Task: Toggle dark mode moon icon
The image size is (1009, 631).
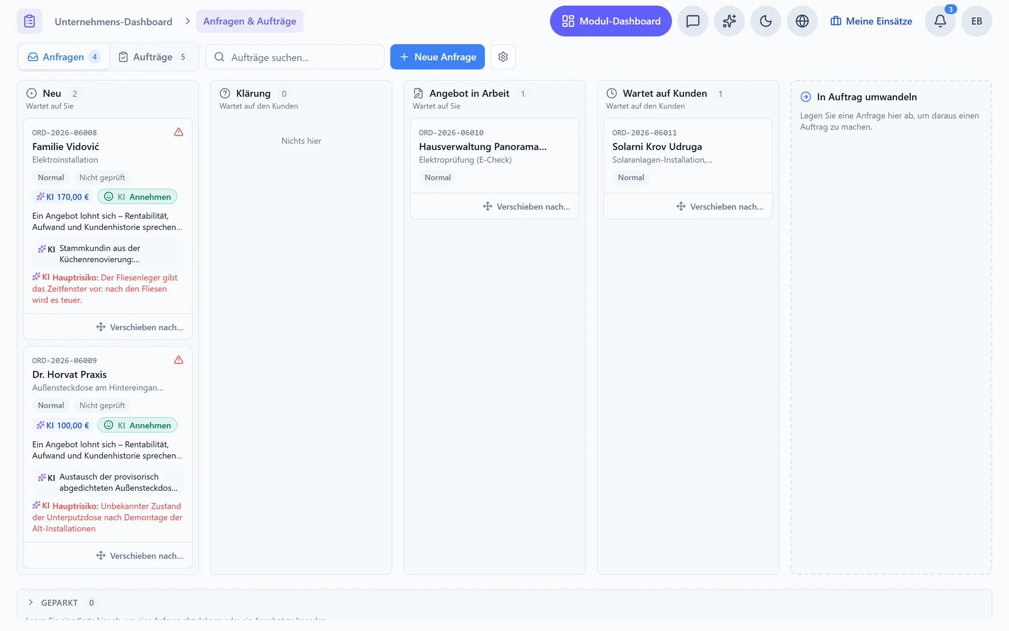Action: point(766,21)
